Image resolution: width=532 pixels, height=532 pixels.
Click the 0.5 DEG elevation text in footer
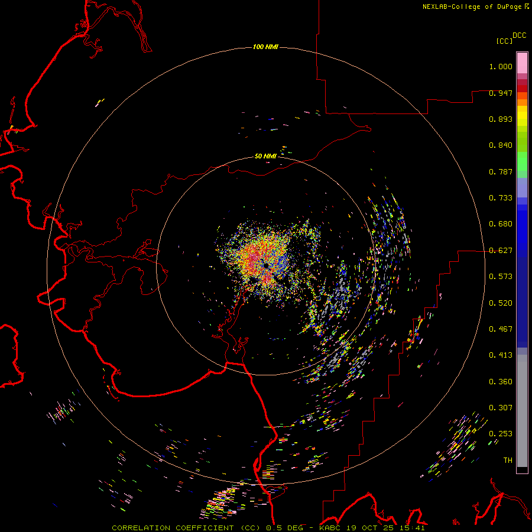[284, 528]
